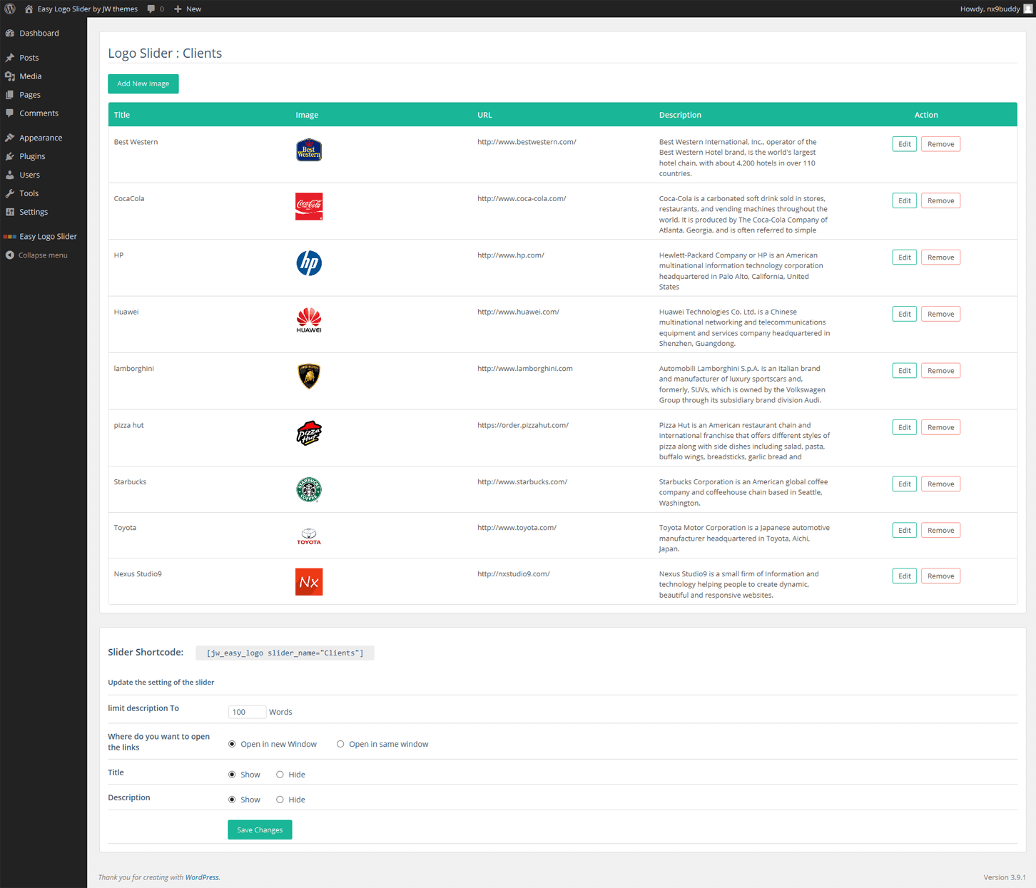This screenshot has height=888, width=1036.
Task: Click the Pizza Hut logo thumbnail
Action: (309, 433)
